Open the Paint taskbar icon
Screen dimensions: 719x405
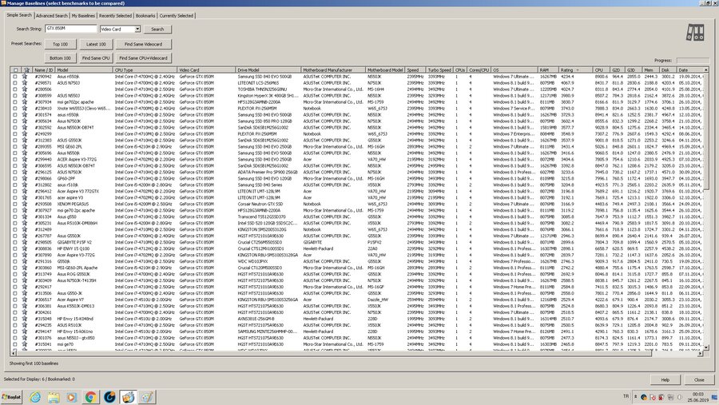pyautogui.click(x=147, y=397)
